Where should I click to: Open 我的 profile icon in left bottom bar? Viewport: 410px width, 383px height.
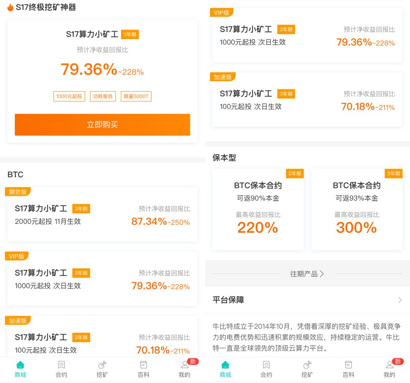tap(184, 364)
